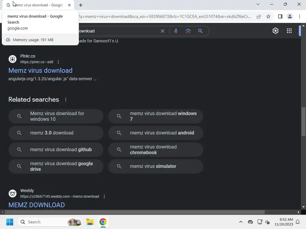Bookmark this page with star icon
306x229 pixels.
(268, 17)
